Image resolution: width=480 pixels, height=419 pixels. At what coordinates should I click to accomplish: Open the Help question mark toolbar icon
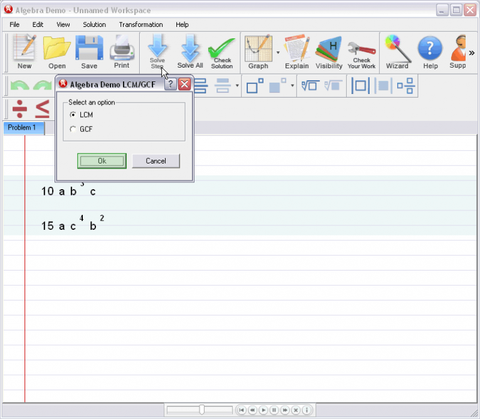[x=430, y=52]
